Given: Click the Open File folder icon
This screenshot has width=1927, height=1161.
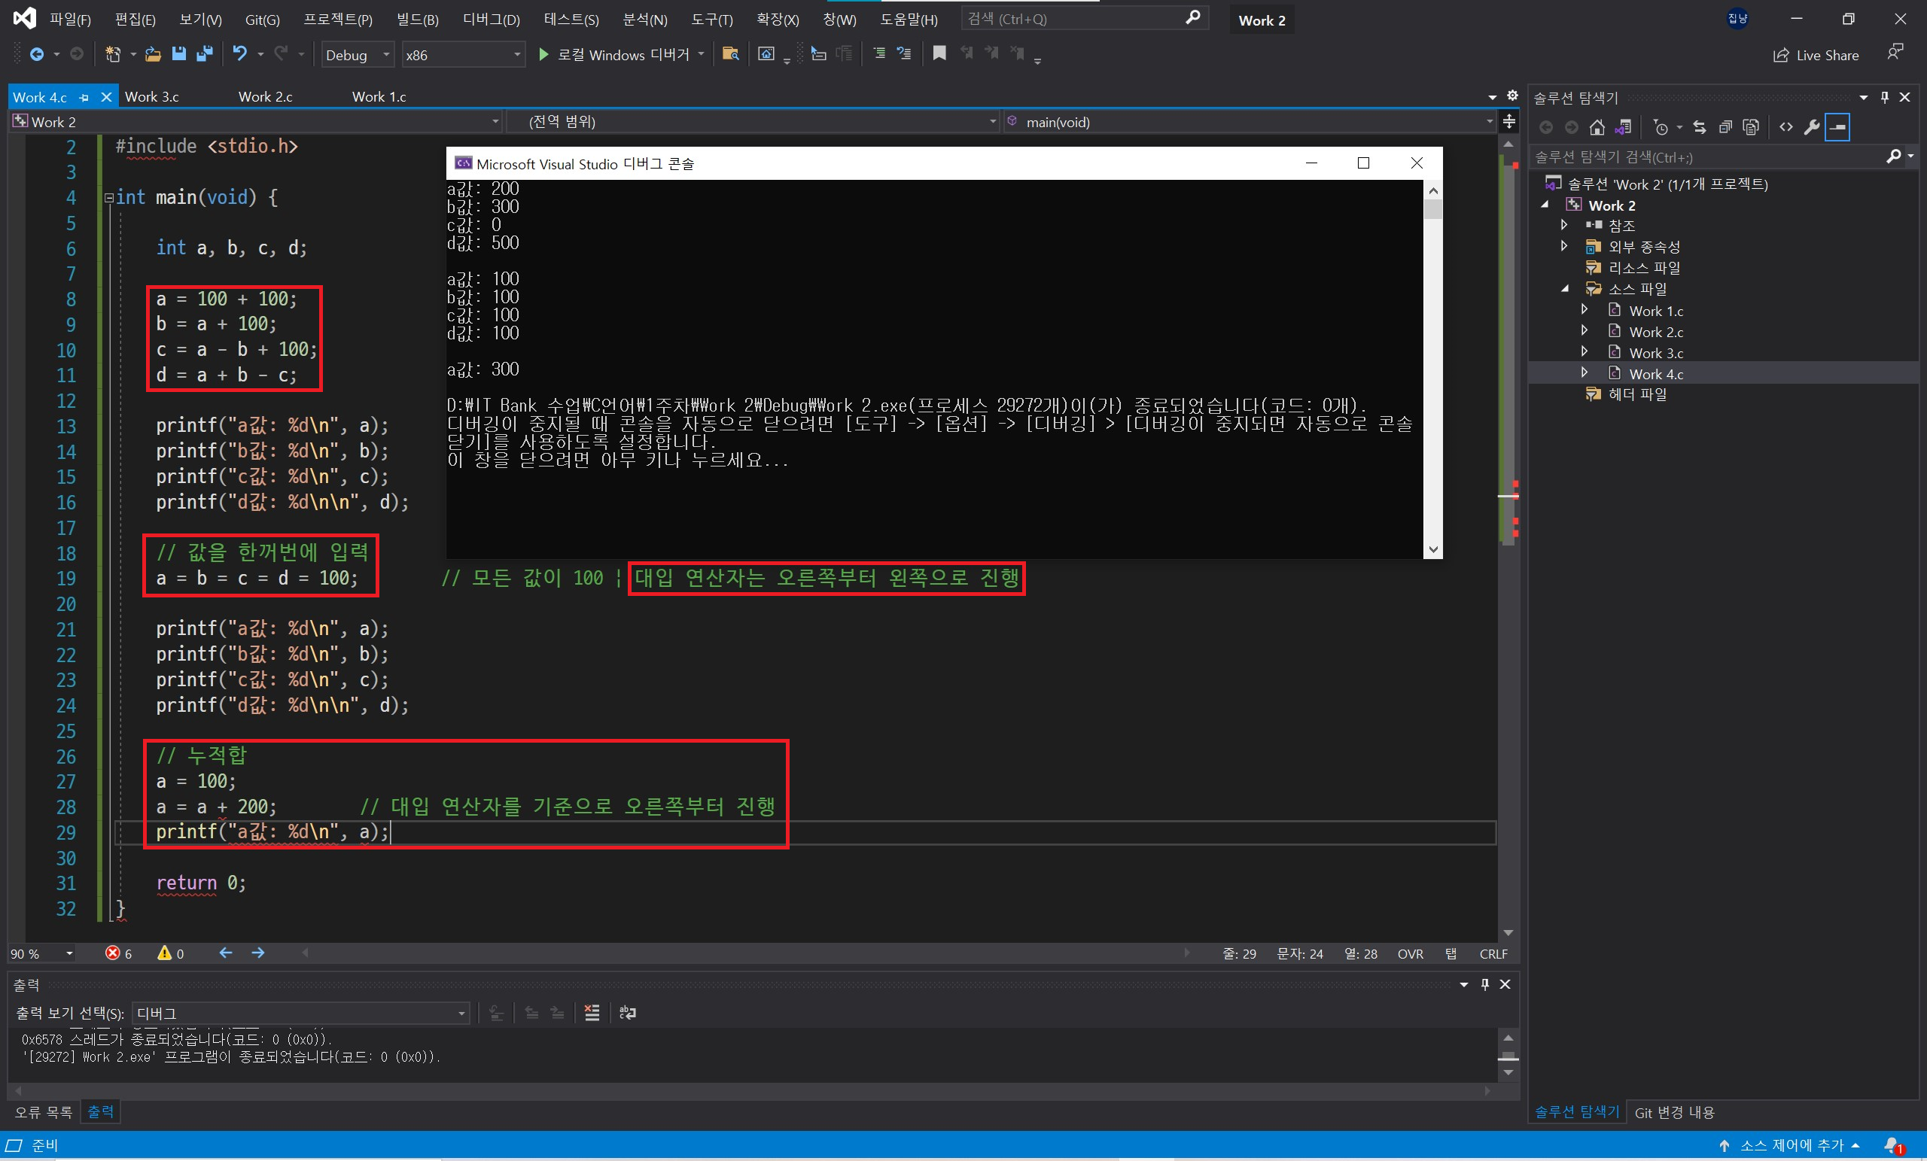Looking at the screenshot, I should 154,54.
